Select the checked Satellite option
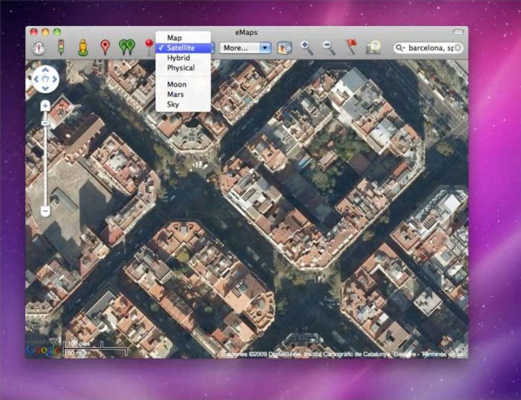Viewport: 521px width, 400px height. pos(181,48)
